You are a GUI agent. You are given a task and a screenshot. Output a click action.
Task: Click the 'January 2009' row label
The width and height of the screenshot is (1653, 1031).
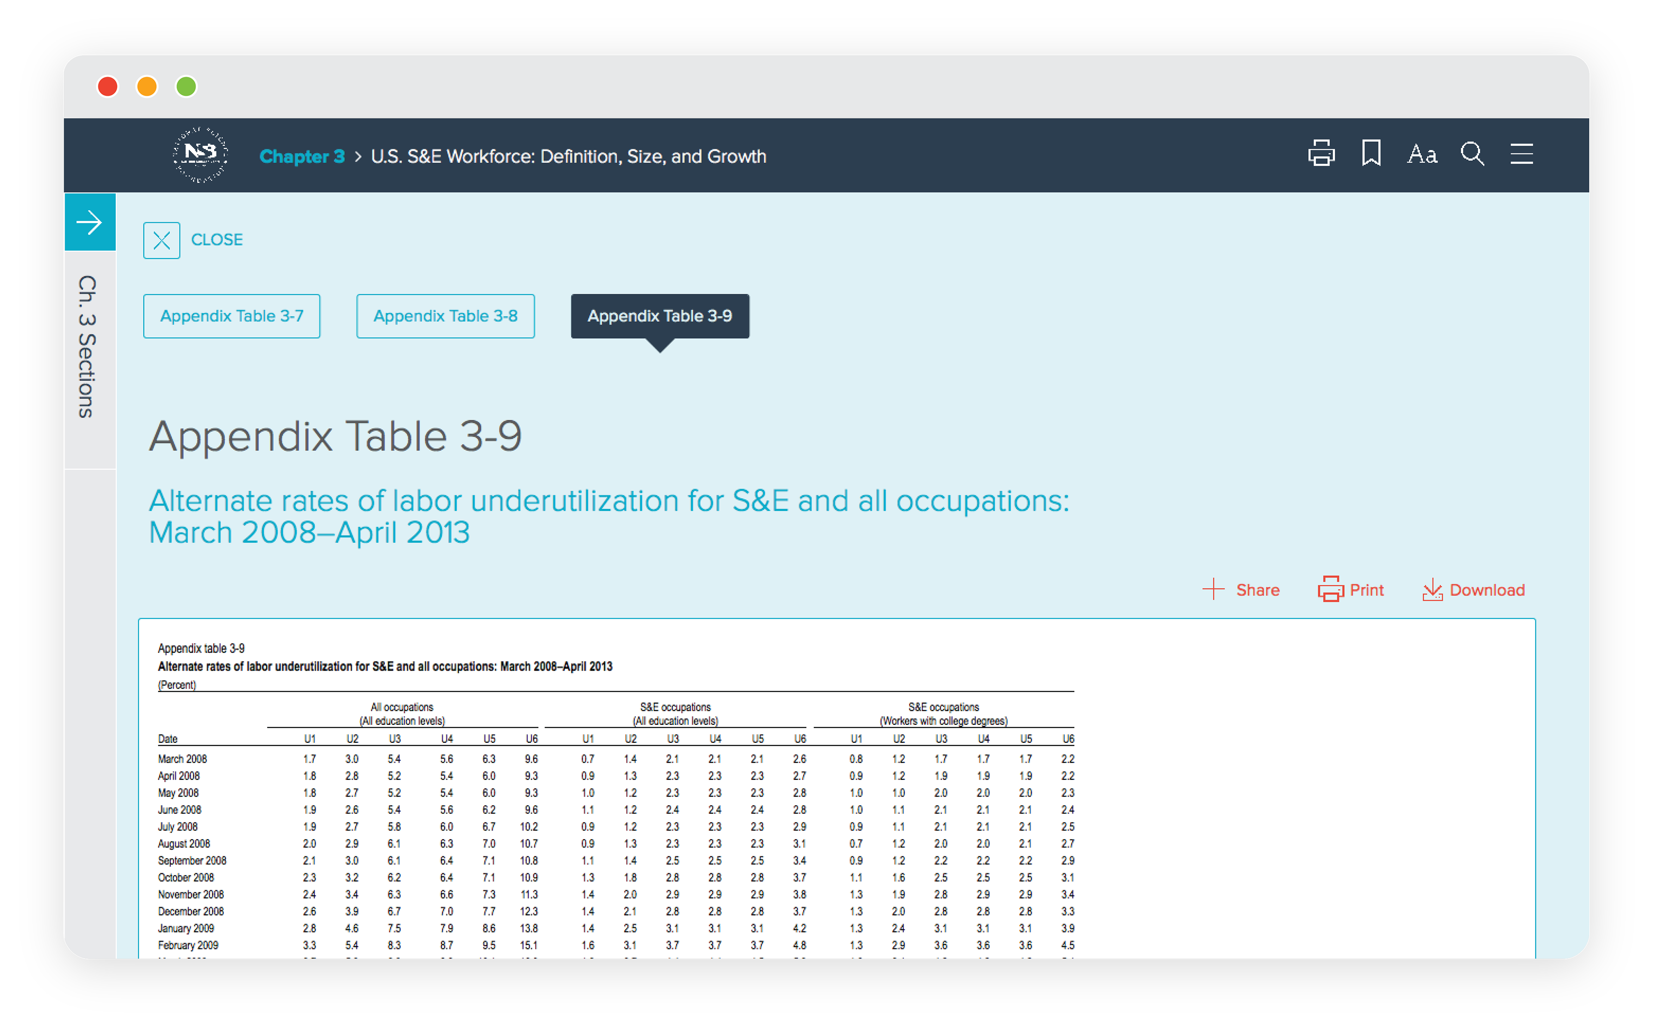click(186, 929)
